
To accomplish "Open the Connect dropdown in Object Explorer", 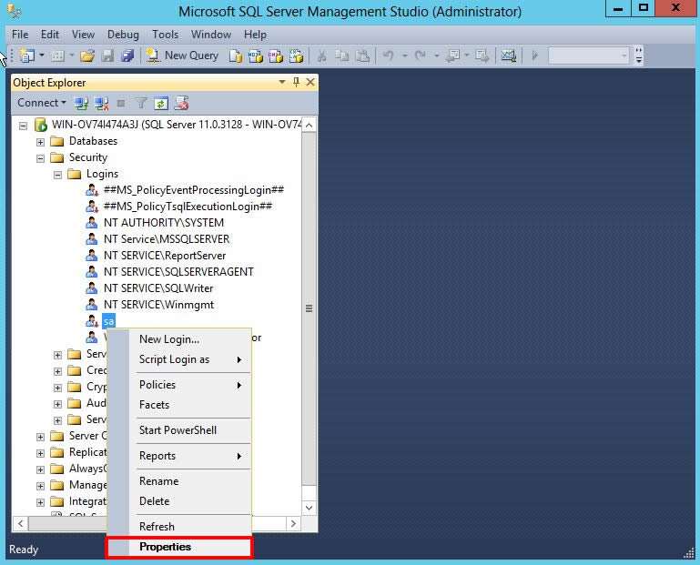I will [42, 103].
